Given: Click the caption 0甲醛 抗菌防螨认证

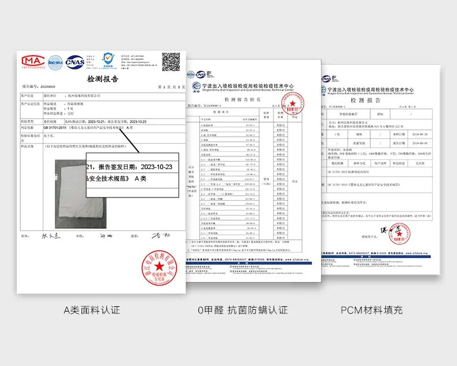Looking at the screenshot, I should 243,310.
